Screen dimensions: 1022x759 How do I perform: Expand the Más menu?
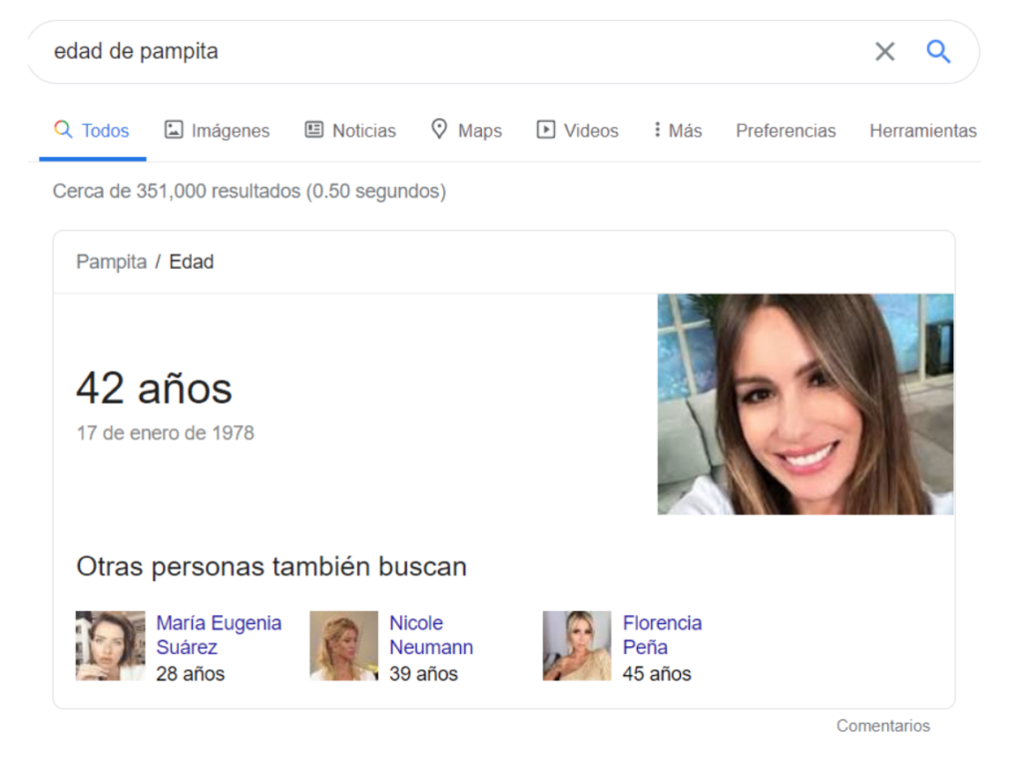678,131
